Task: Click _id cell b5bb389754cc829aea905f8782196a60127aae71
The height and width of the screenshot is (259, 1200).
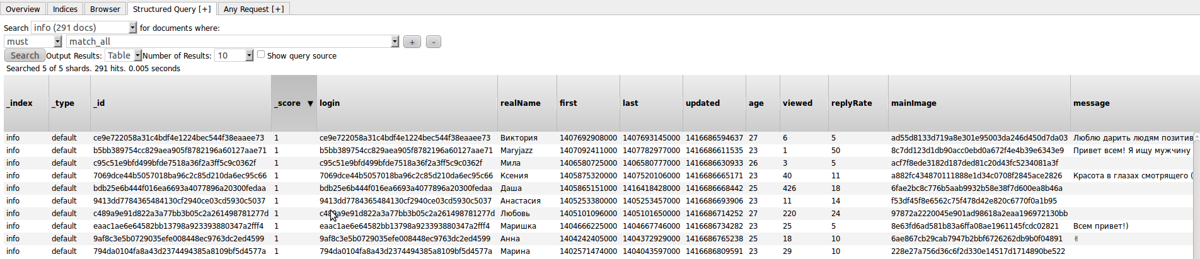Action: tap(180, 151)
